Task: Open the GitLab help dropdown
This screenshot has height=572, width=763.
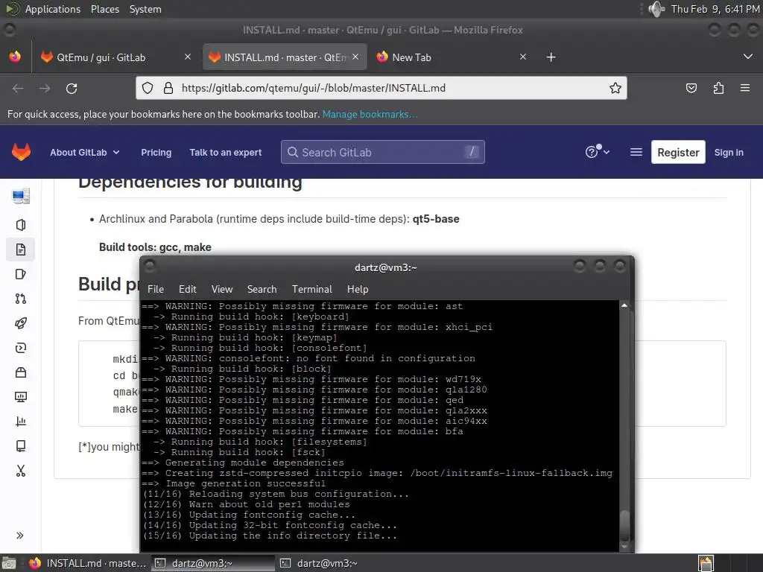Action: click(597, 152)
